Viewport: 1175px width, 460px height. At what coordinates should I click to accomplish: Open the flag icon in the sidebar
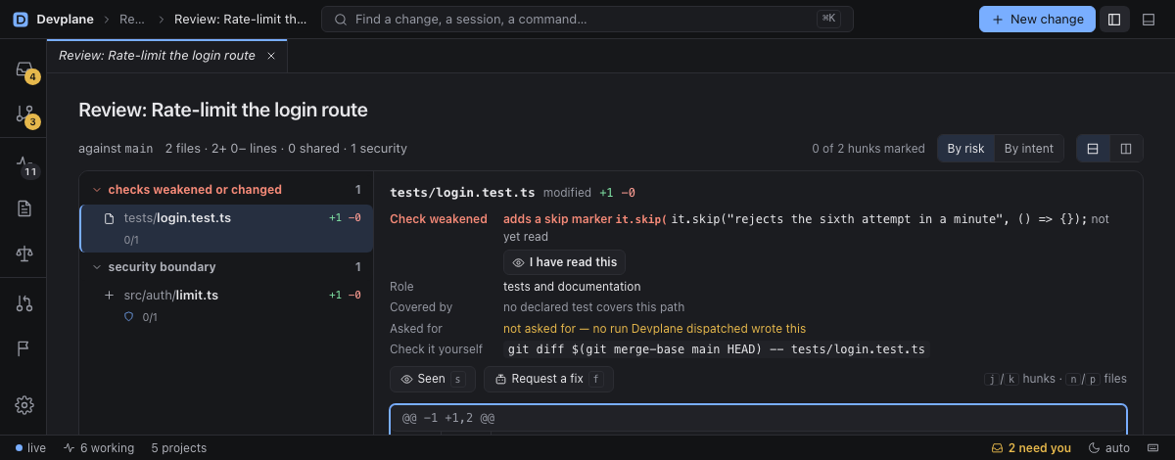[x=24, y=348]
